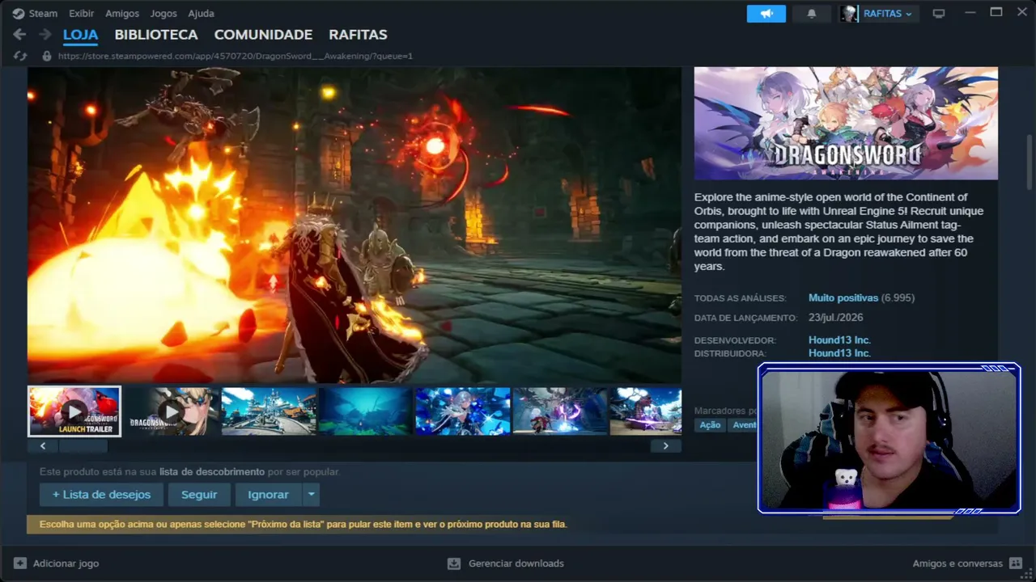Go forward with the right arrow
Screen dimensions: 1036x582
pos(45,35)
